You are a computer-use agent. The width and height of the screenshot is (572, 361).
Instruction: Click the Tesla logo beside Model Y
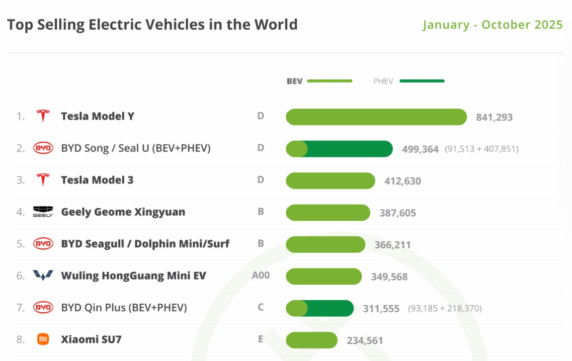(43, 116)
